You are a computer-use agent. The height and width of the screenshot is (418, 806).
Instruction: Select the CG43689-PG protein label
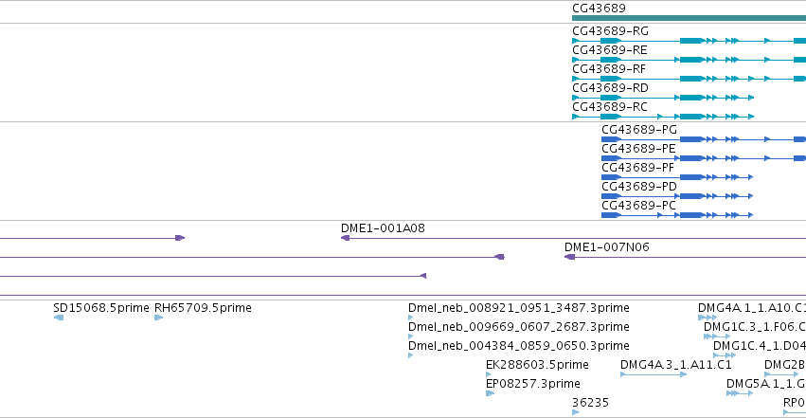(639, 130)
